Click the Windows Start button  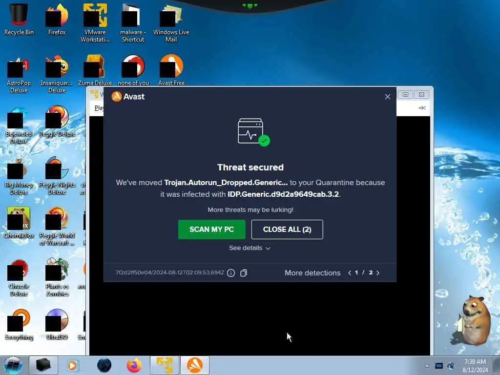[13, 365]
